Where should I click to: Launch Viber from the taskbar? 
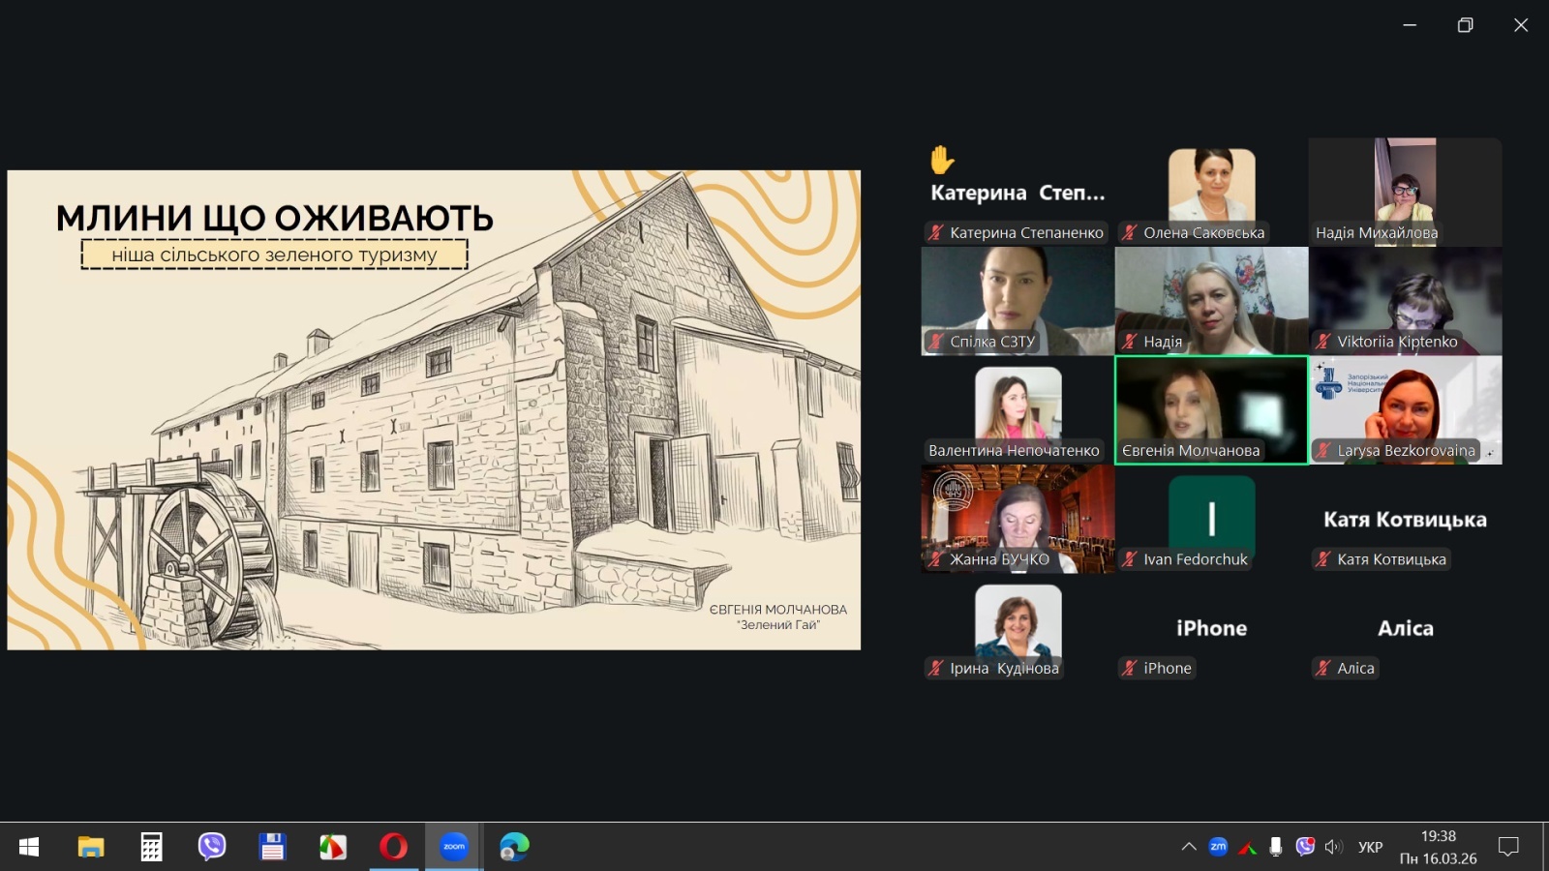click(x=211, y=847)
